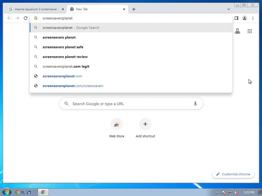This screenshot has width=262, height=196.
Task: Select 'screensavers planet review' suggestion
Action: (131, 57)
